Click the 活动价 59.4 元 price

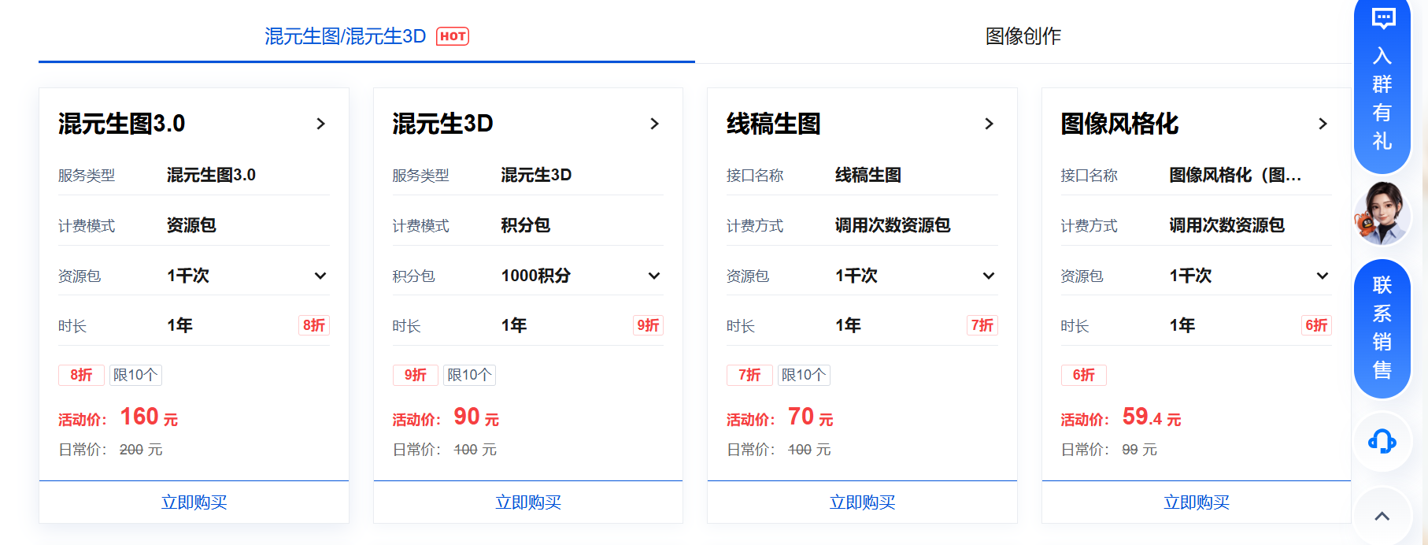point(1121,417)
